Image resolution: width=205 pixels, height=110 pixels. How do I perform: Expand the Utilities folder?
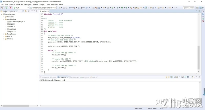(4, 39)
